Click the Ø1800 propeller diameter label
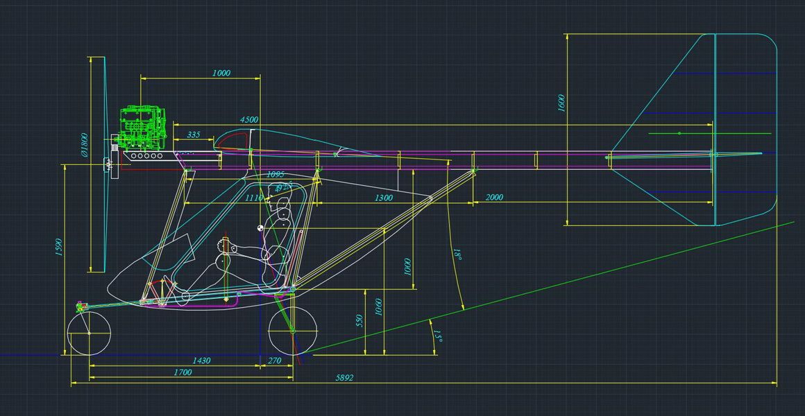 85,145
